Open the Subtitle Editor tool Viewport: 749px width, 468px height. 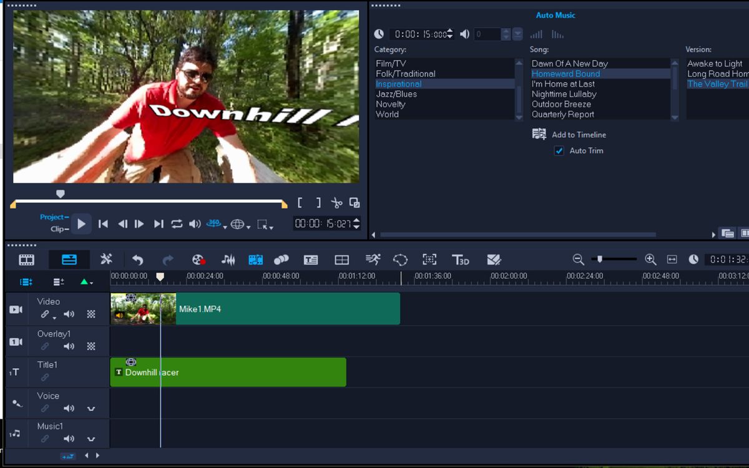tap(311, 259)
